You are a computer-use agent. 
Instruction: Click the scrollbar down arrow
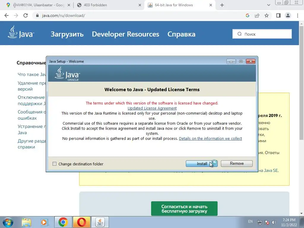pyautogui.click(x=301, y=214)
